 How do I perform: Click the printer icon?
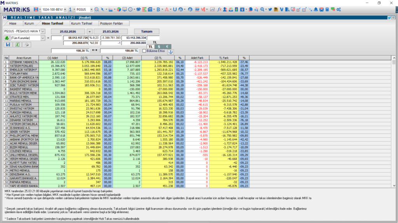click(x=27, y=45)
